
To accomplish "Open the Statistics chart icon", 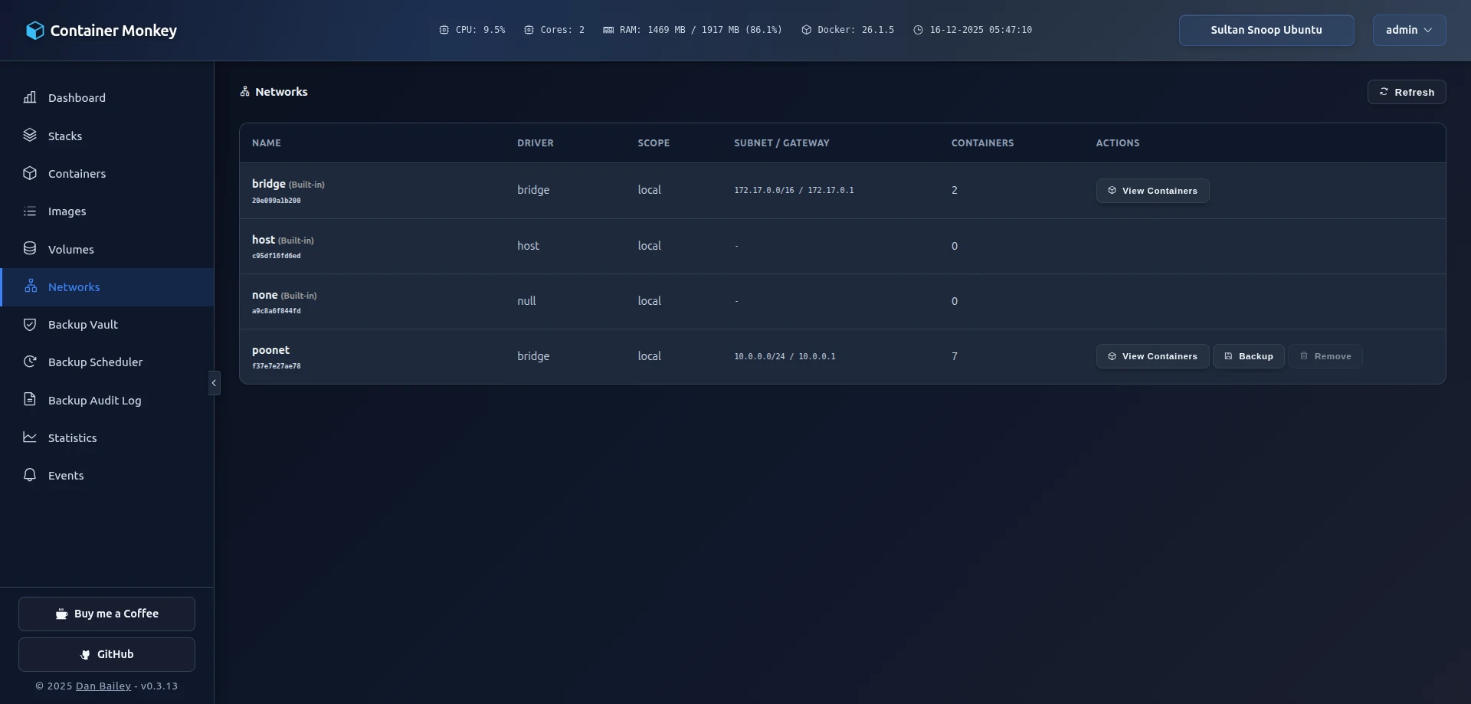I will (30, 437).
